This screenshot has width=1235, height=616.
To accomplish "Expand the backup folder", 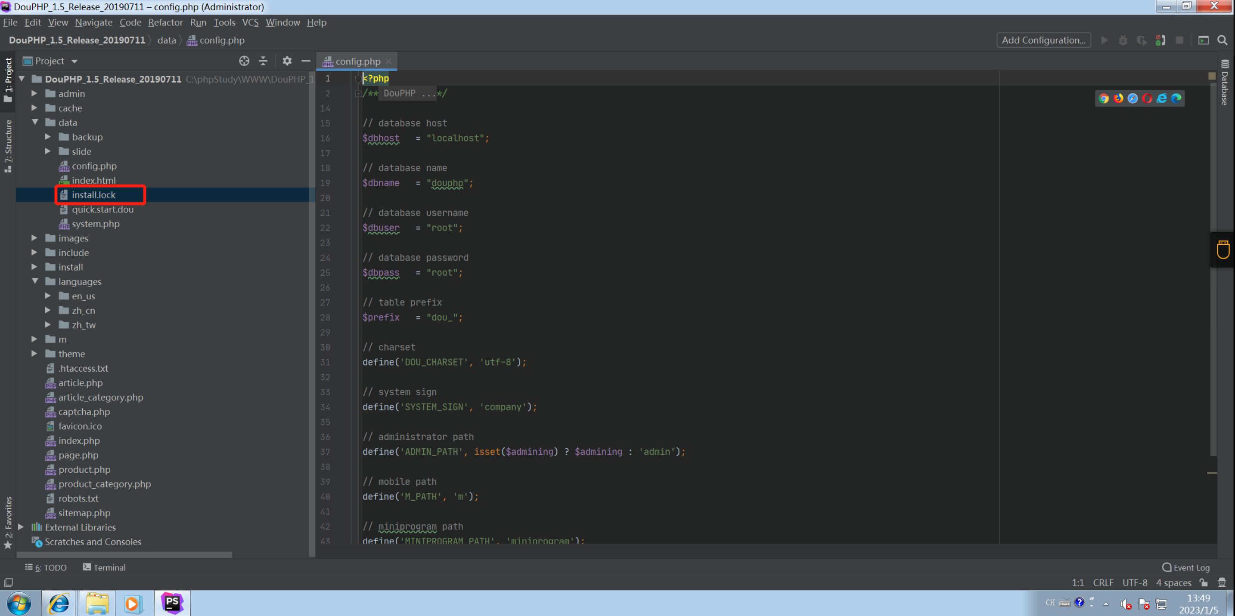I will [x=47, y=136].
